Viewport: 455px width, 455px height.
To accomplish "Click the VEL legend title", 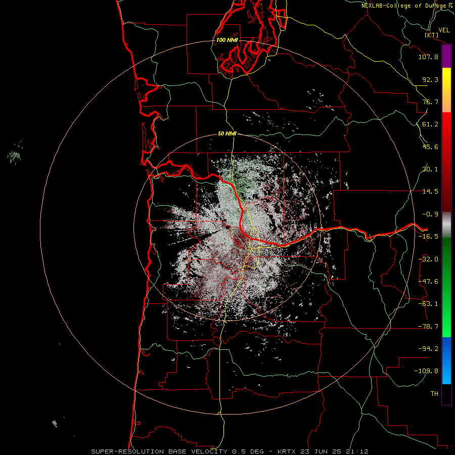I will (444, 30).
